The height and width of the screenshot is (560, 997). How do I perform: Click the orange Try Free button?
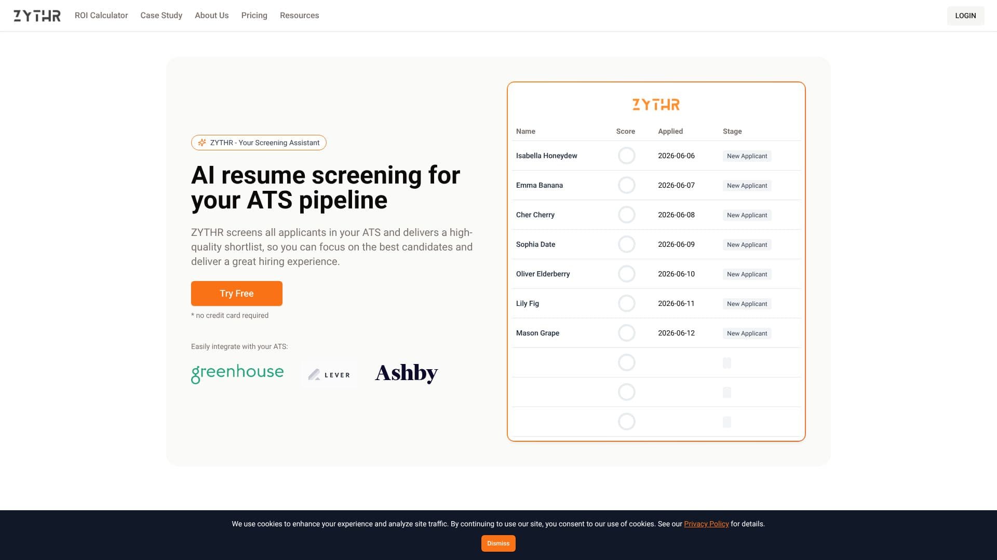pos(237,293)
